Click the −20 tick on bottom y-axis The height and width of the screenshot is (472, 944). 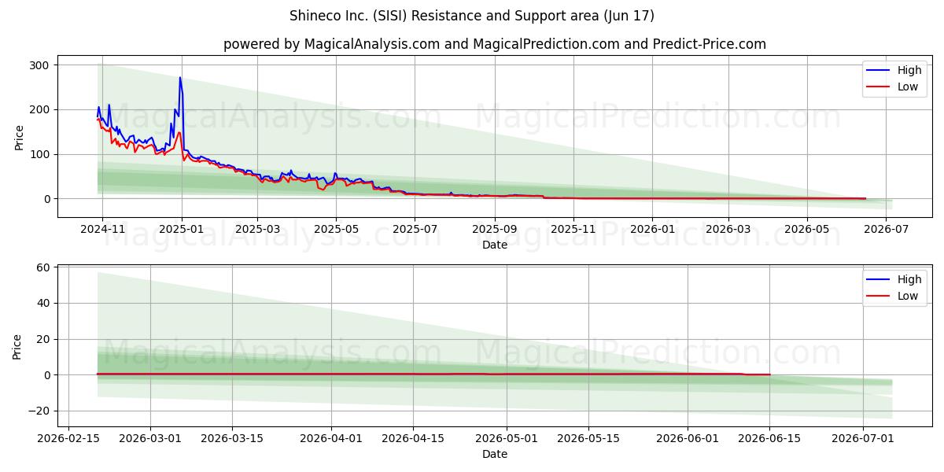pyautogui.click(x=39, y=411)
